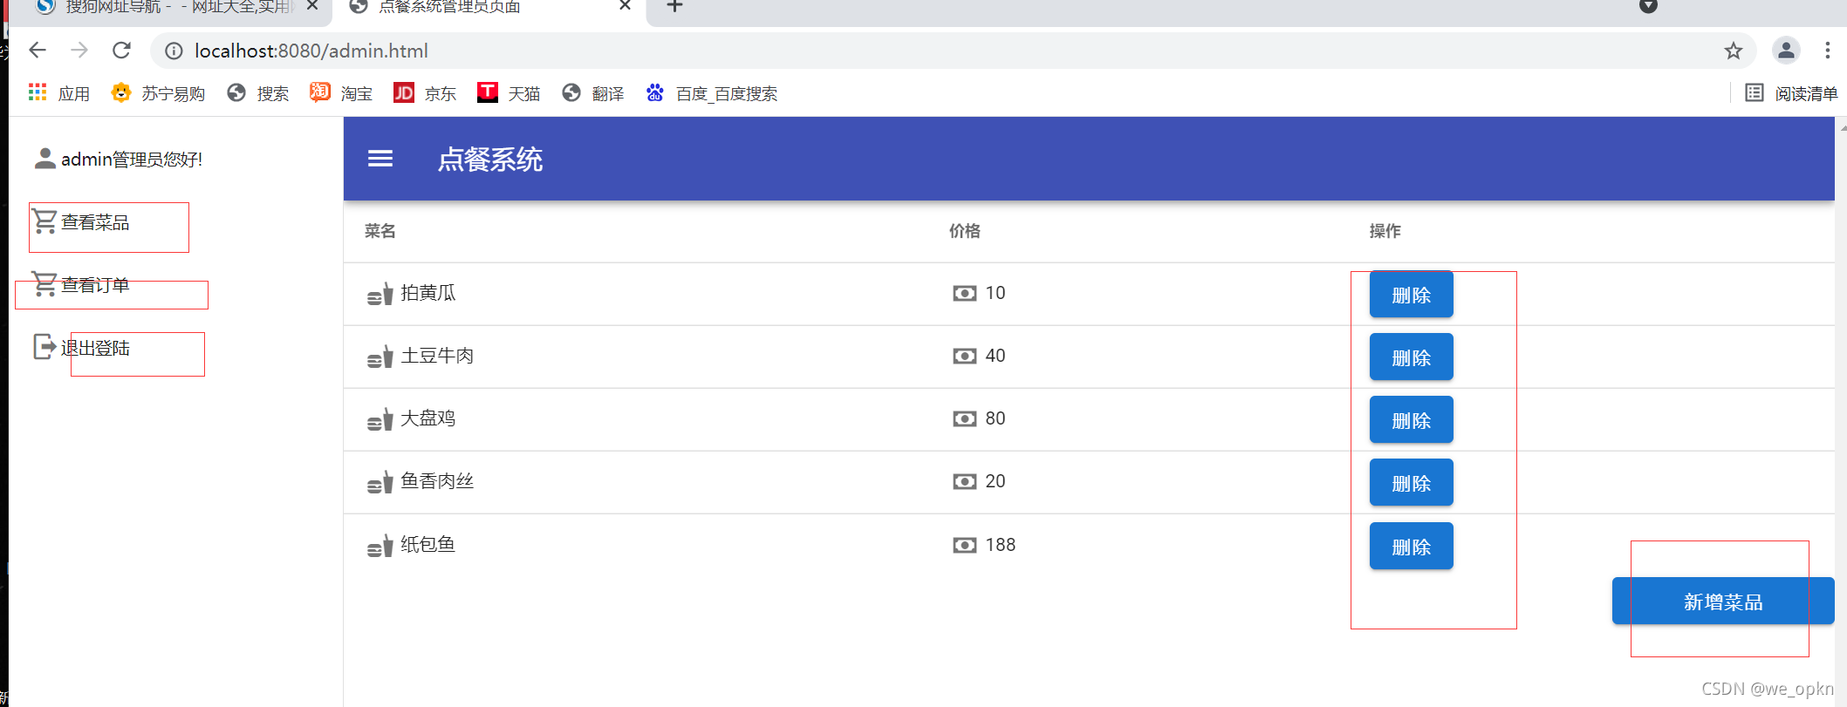Click the dish name 大盘鸡

point(428,418)
